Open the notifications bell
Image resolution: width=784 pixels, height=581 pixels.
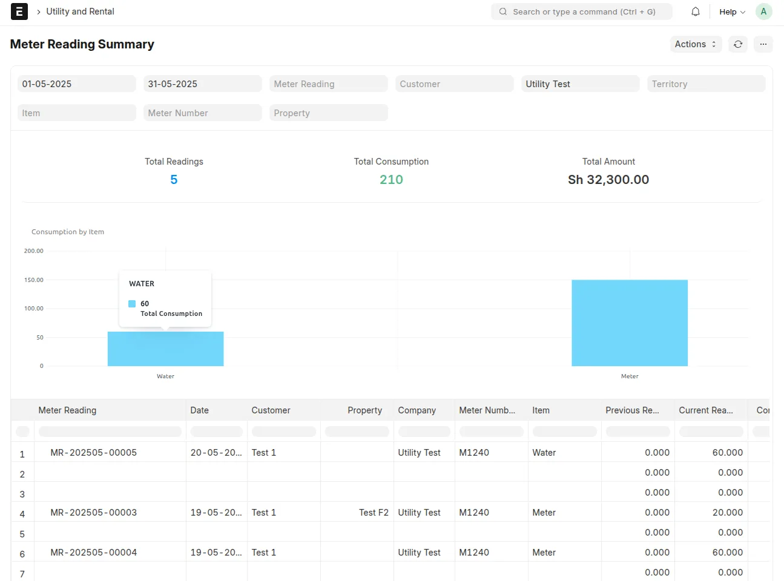696,11
